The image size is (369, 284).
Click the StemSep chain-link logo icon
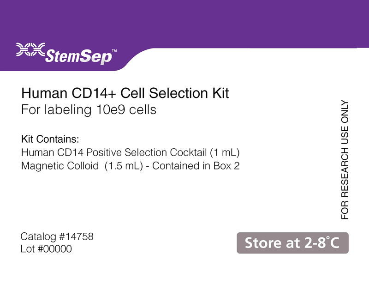(x=30, y=49)
